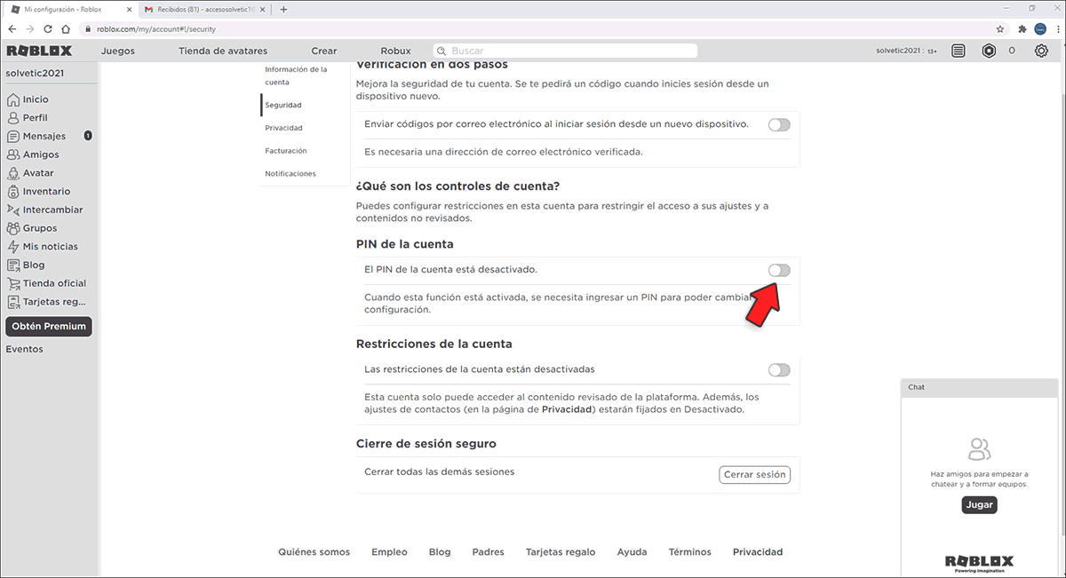The image size is (1066, 578).
Task: Click browser back arrow
Action: coord(12,28)
